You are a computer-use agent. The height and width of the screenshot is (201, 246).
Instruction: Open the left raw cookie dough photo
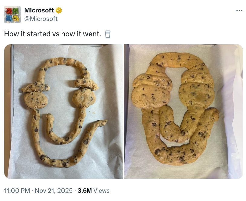64,112
